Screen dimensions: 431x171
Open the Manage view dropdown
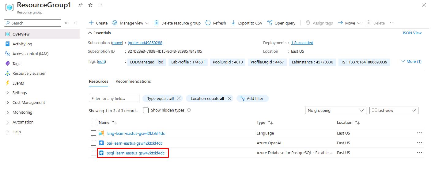click(x=131, y=23)
